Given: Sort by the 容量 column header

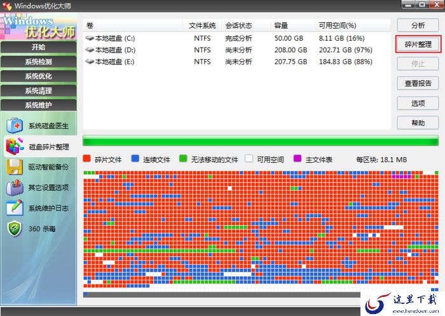Looking at the screenshot, I should tap(293, 25).
